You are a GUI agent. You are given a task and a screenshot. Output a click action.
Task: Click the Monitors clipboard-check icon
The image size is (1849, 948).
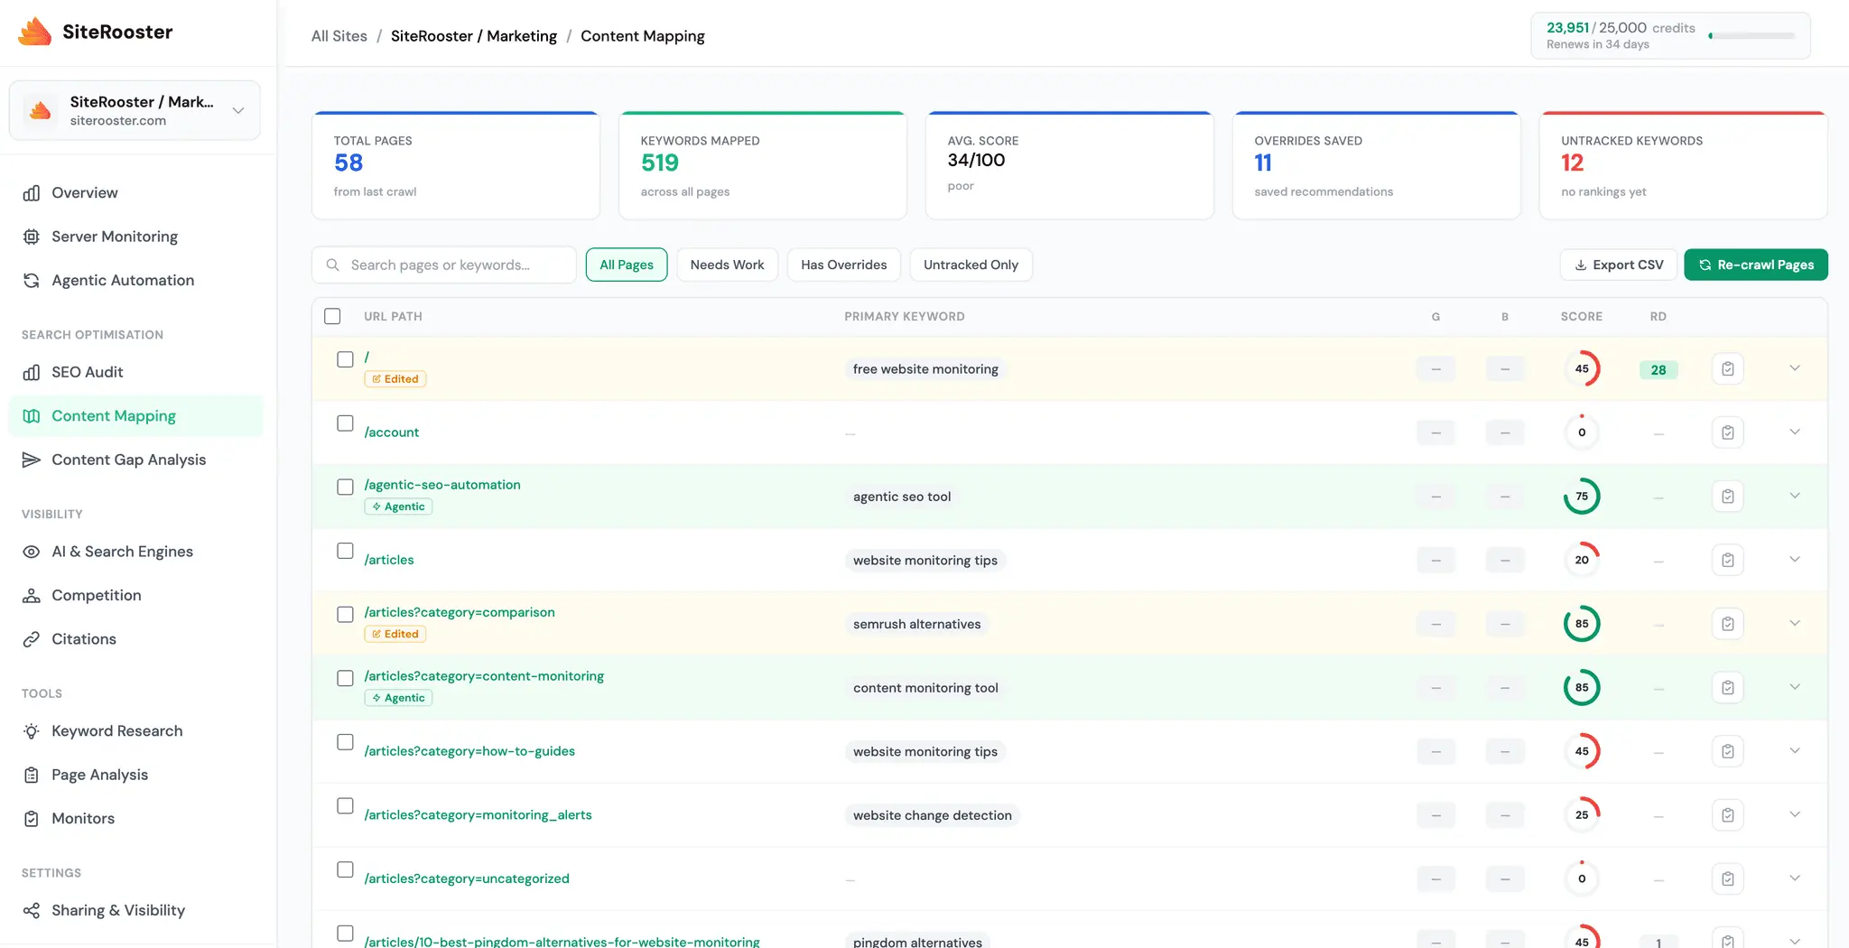(x=32, y=819)
